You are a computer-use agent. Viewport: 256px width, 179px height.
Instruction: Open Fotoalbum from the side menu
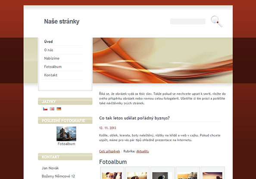(x=53, y=67)
